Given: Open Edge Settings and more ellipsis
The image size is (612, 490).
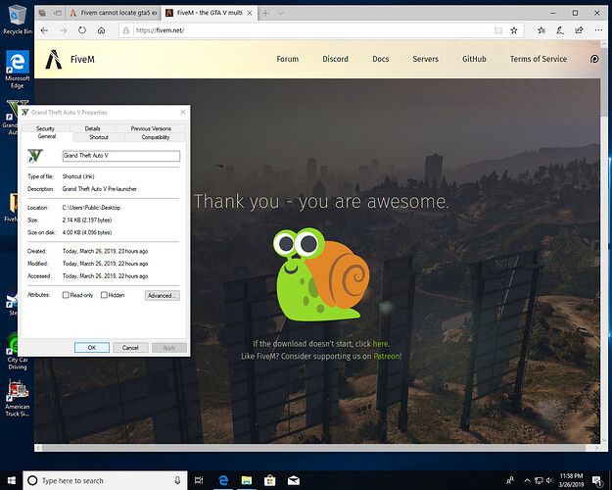Looking at the screenshot, I should tap(598, 30).
